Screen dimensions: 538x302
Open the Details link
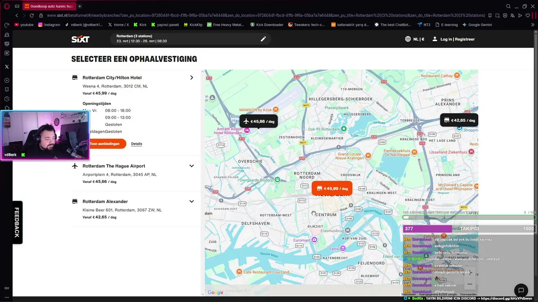(137, 144)
